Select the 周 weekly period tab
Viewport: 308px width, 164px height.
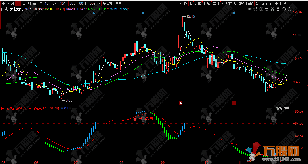coord(23,3)
